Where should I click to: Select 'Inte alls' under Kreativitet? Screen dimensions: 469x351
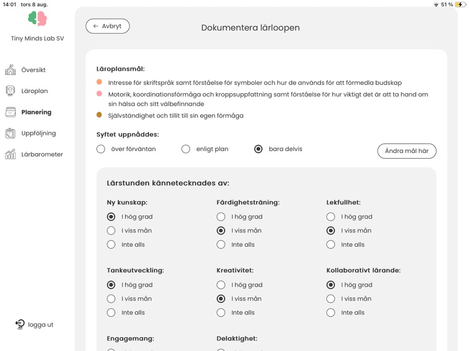(x=221, y=312)
